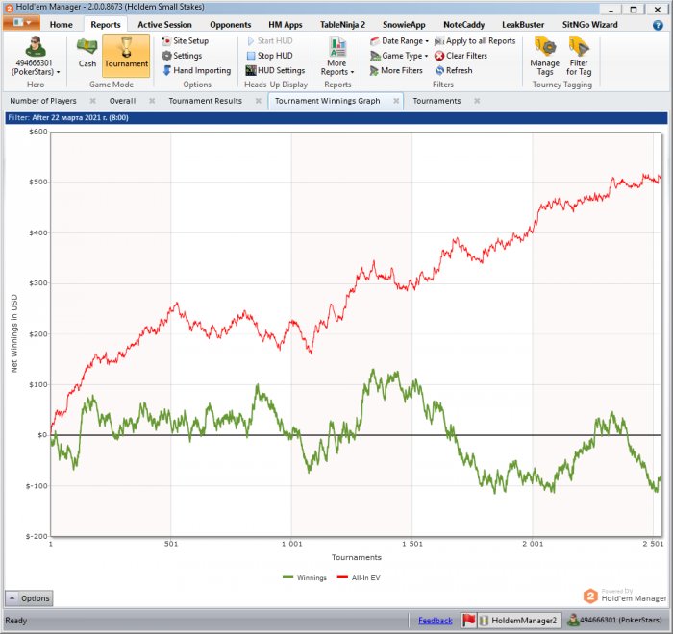Open the help question mark icon

tap(658, 25)
